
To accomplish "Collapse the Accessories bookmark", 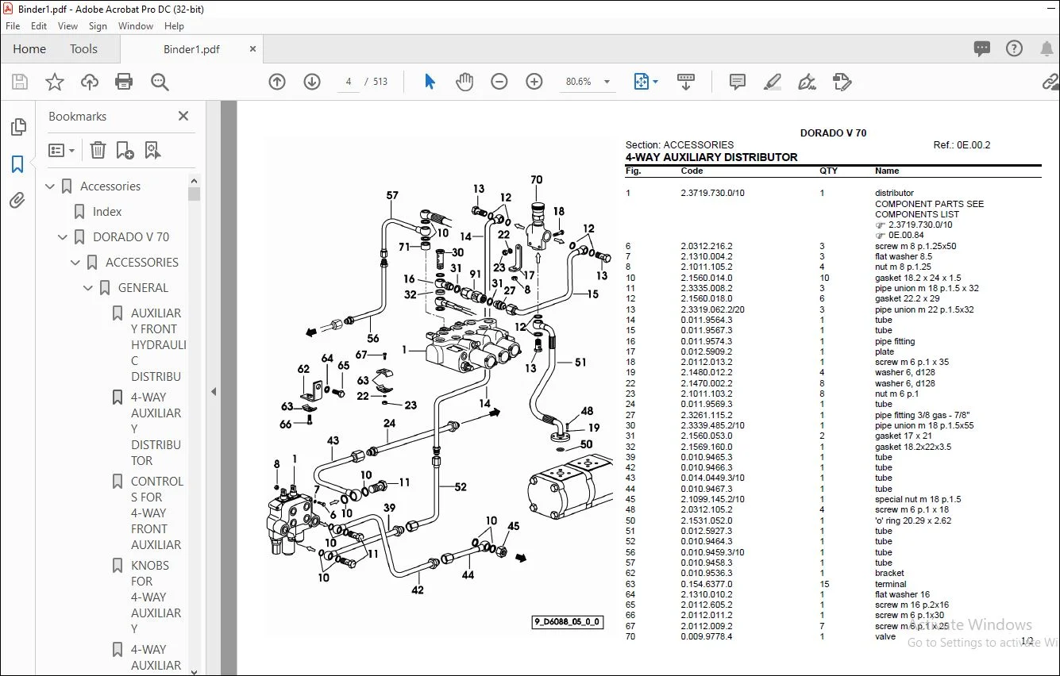I will point(51,186).
